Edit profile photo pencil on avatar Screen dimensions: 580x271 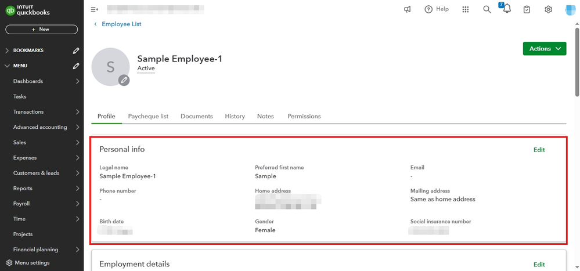click(124, 81)
